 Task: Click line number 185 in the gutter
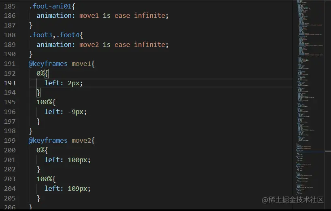9,6
